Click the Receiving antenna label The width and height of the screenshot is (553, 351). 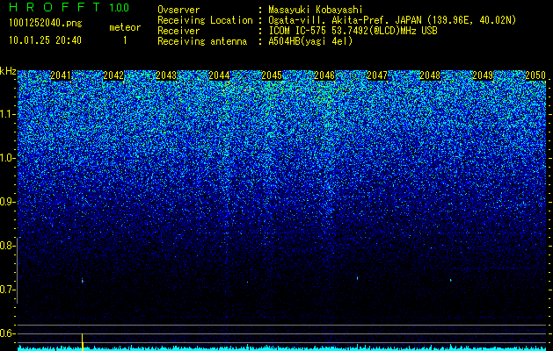click(202, 41)
